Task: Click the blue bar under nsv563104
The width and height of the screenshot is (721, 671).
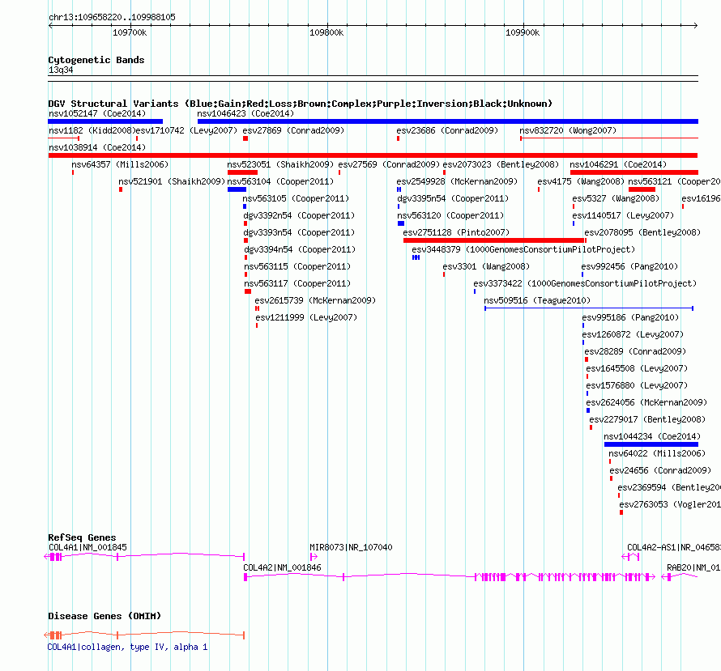Action: pos(237,189)
